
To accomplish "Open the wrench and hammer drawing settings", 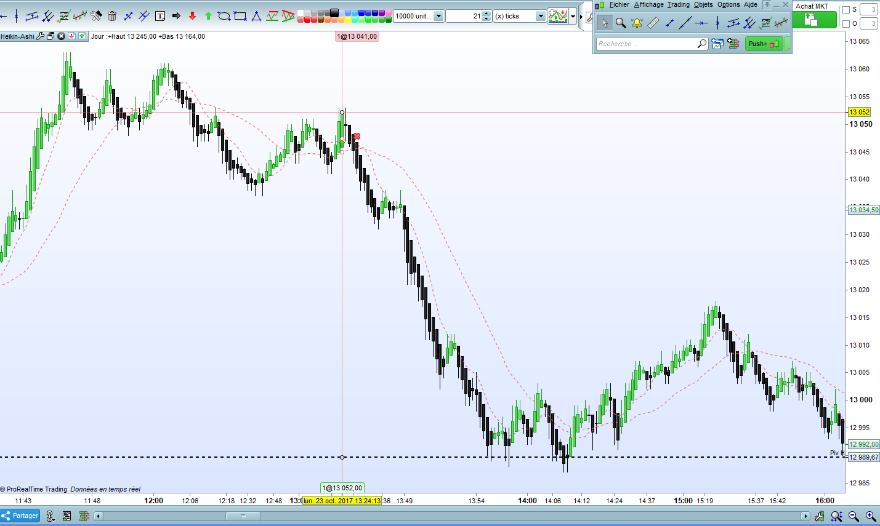I will [96, 16].
